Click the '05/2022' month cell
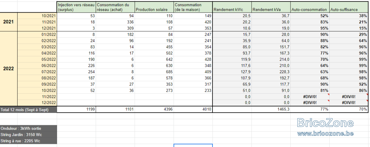 [37, 59]
